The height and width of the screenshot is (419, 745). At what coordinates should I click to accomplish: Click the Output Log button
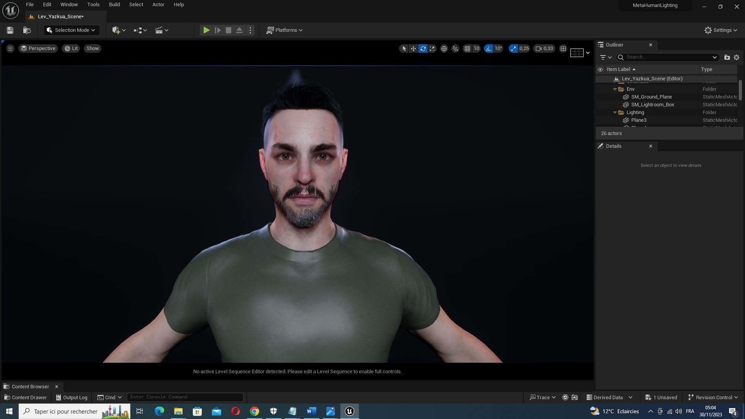click(71, 397)
